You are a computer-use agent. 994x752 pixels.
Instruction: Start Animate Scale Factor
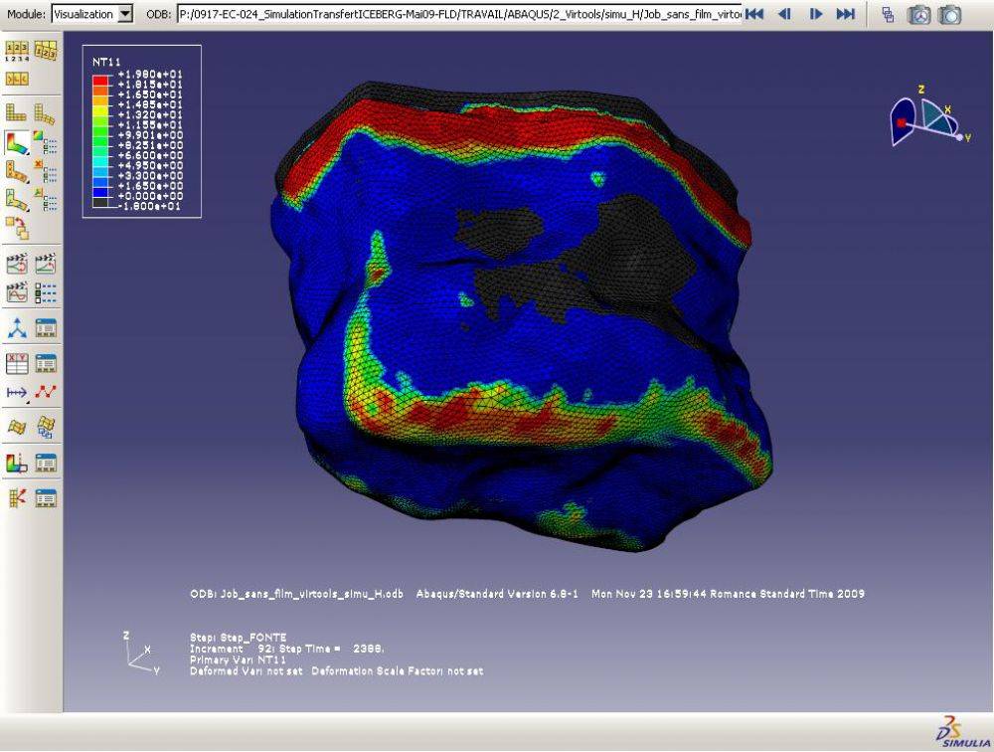click(x=17, y=264)
